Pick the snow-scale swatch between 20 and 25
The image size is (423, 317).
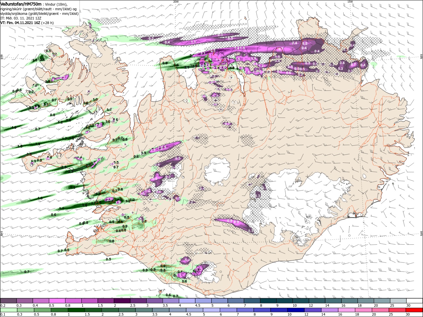[x=382, y=300]
